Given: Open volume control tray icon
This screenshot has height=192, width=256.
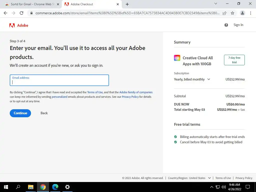Looking at the screenshot, I should [x=224, y=187].
